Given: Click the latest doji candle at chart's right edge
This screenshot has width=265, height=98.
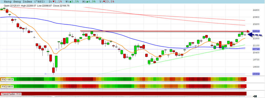Looking at the screenshot, I should 245,35.
